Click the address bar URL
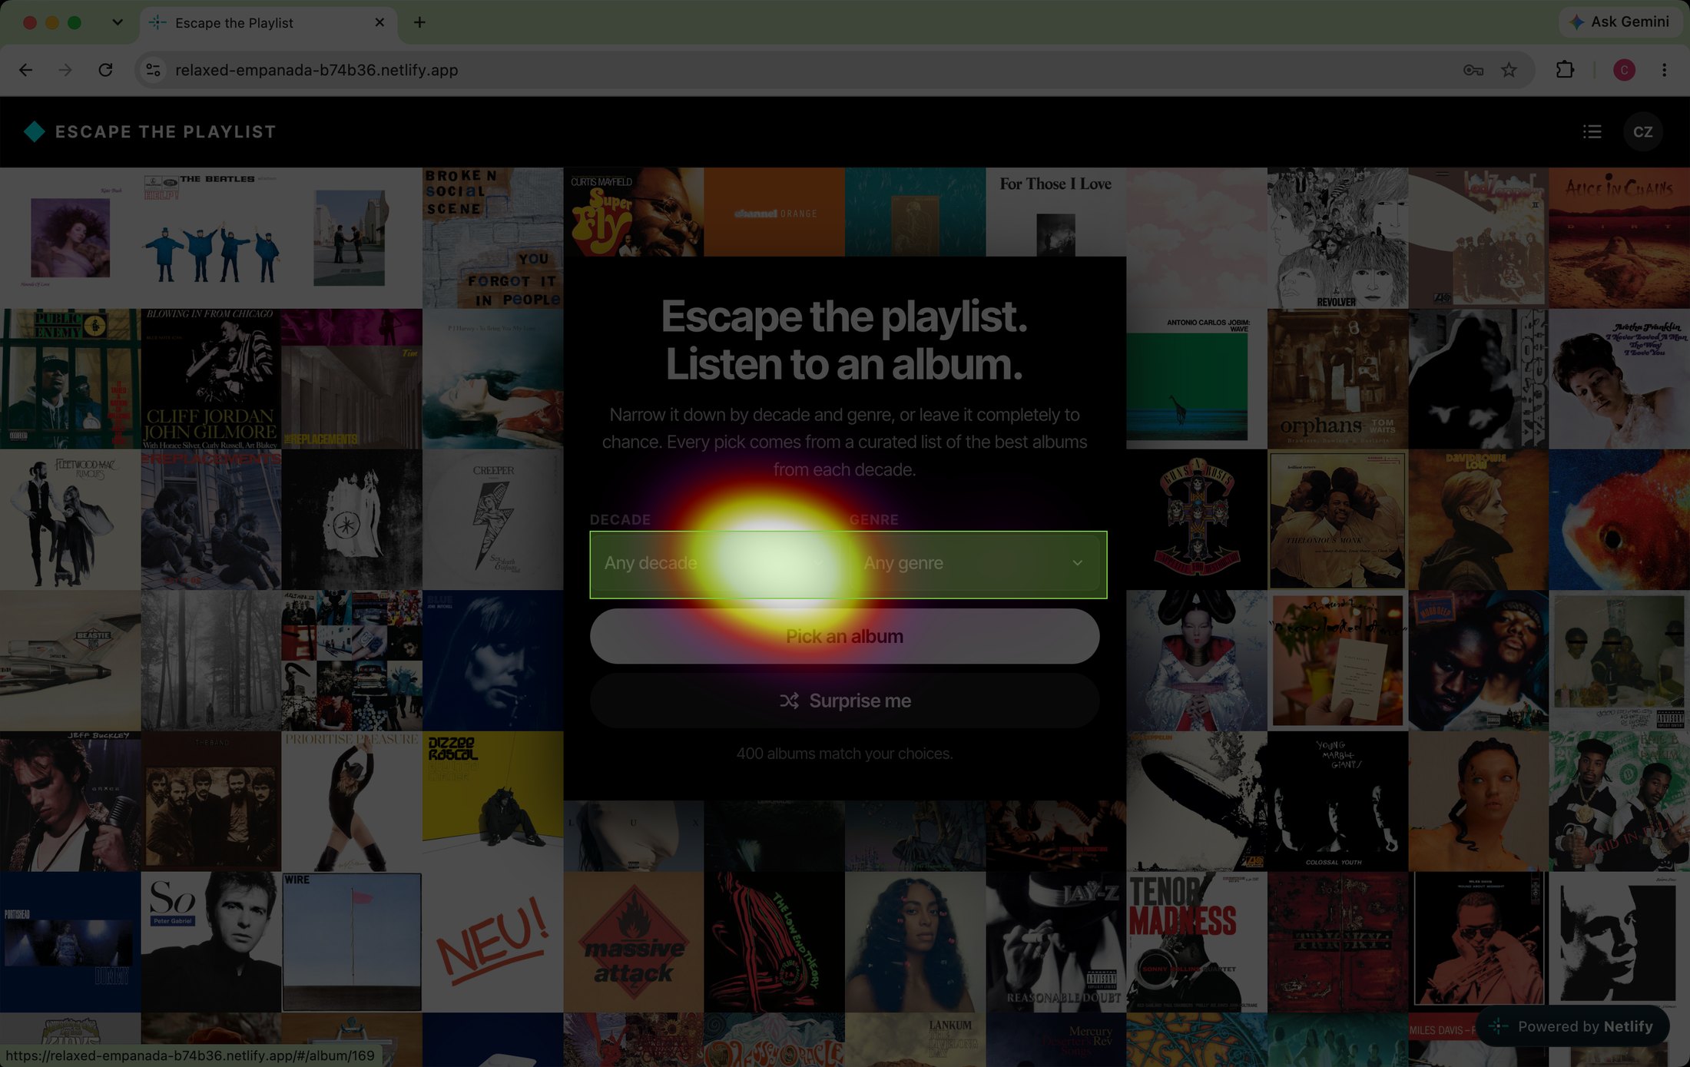 [x=316, y=70]
